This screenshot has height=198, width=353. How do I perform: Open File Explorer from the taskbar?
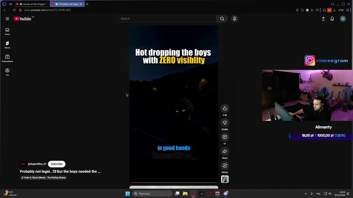185,194
